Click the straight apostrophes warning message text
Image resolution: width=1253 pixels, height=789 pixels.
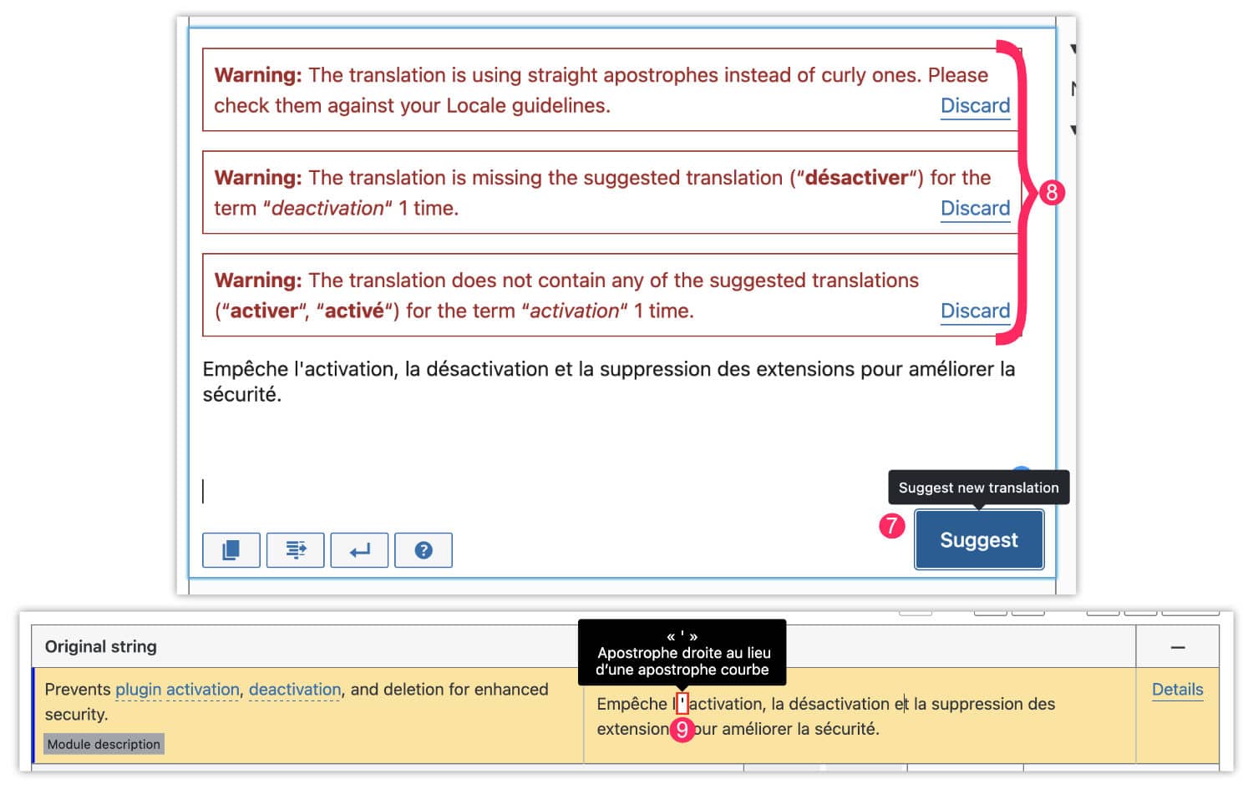(x=601, y=90)
